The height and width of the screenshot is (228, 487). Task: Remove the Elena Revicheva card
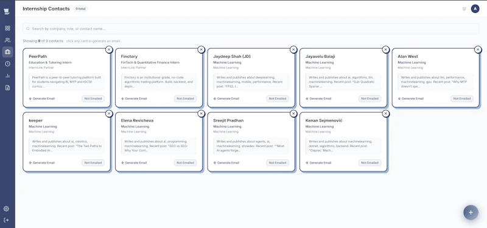point(201,114)
